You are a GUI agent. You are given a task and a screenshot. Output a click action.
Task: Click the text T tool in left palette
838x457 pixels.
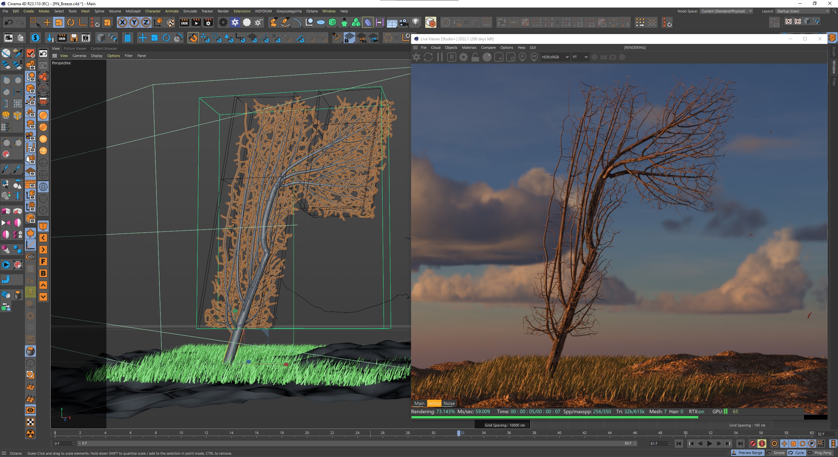click(18, 196)
